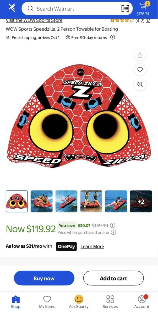This screenshot has width=158, height=314.
Task: Select the first Speedzilla product thumbnail
Action: pyautogui.click(x=17, y=201)
